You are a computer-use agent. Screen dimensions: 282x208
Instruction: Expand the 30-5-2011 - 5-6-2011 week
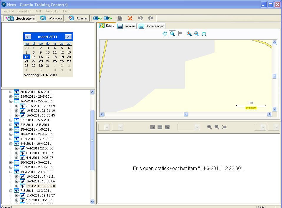(11, 92)
